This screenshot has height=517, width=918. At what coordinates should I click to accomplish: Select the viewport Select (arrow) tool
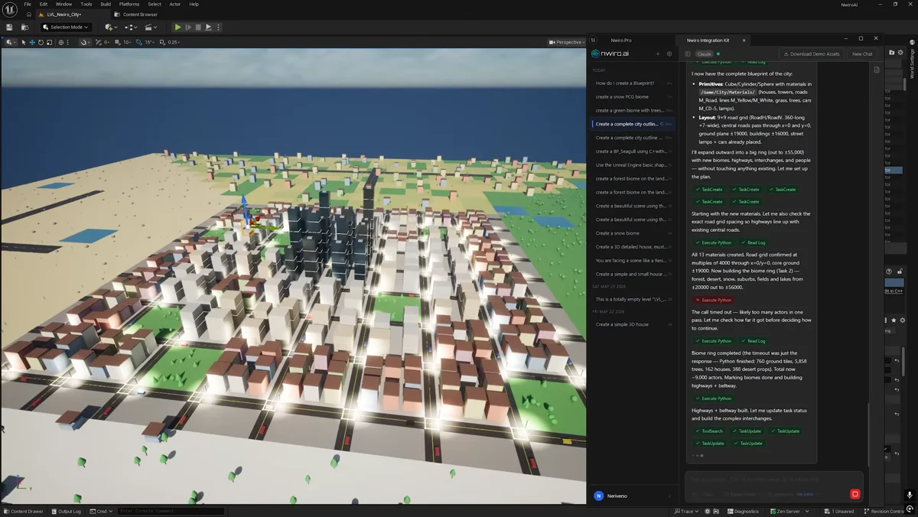coord(24,42)
